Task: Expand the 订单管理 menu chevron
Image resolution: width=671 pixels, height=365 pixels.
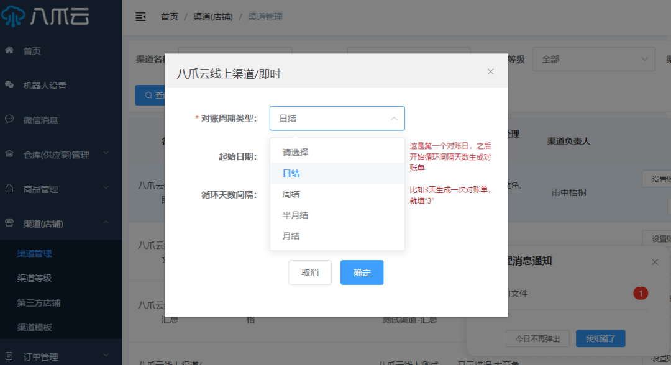Action: tap(106, 355)
